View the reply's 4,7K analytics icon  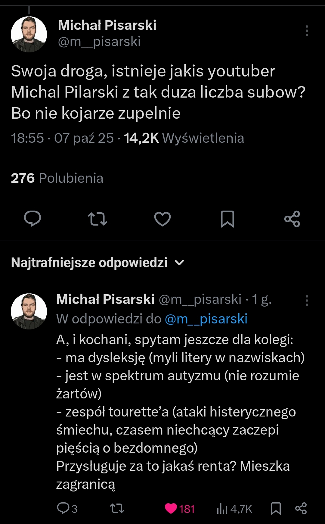pos(222,509)
